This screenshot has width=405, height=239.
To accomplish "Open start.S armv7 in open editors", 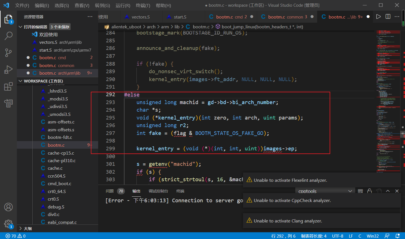I will click(58, 50).
